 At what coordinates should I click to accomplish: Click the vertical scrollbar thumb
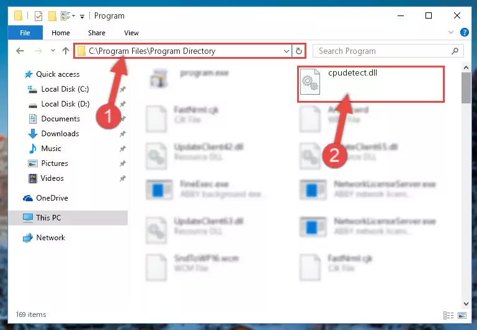pyautogui.click(x=466, y=88)
